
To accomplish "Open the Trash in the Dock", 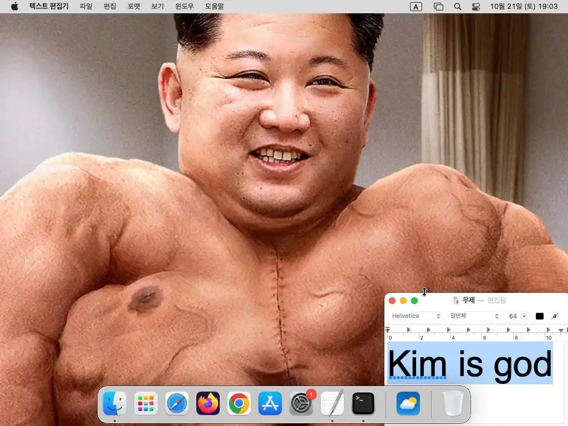I will (453, 403).
